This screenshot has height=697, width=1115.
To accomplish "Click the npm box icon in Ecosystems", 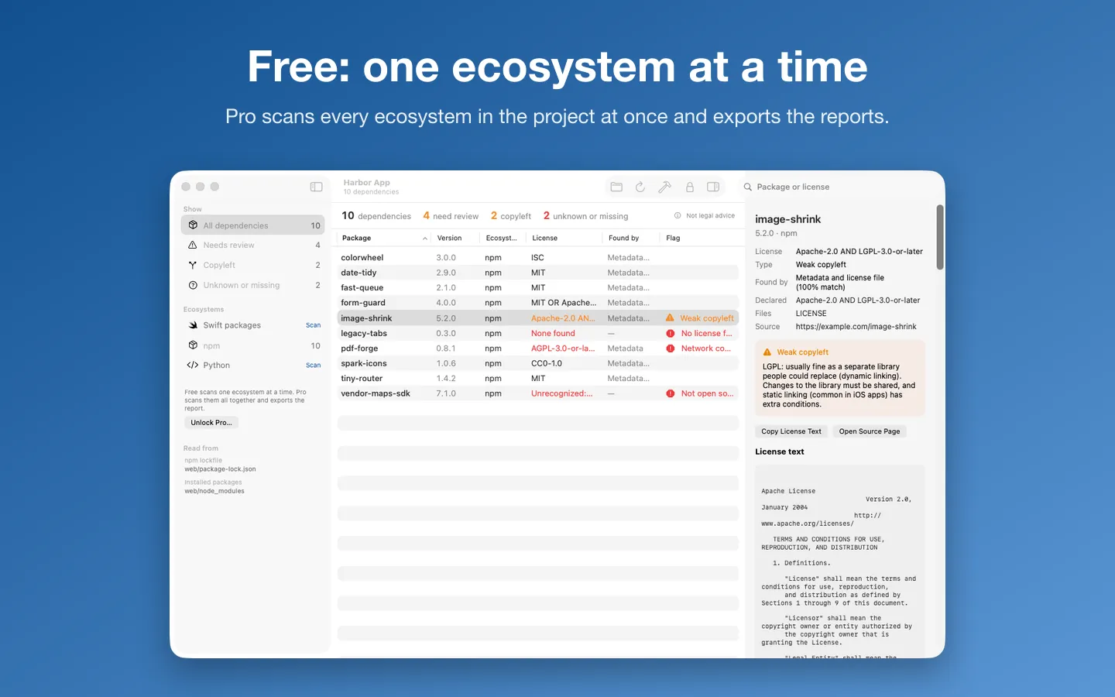I will [x=193, y=345].
